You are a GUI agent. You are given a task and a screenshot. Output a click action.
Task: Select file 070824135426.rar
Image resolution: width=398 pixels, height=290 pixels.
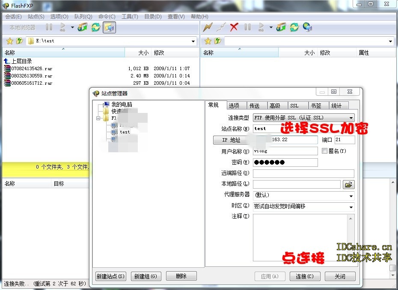pos(28,68)
